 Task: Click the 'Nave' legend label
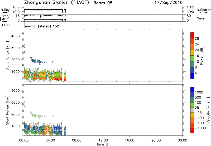pos(201,18)
